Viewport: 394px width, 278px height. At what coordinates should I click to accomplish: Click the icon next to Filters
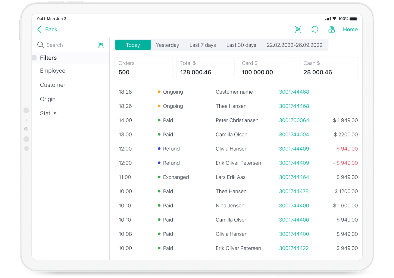click(x=34, y=58)
